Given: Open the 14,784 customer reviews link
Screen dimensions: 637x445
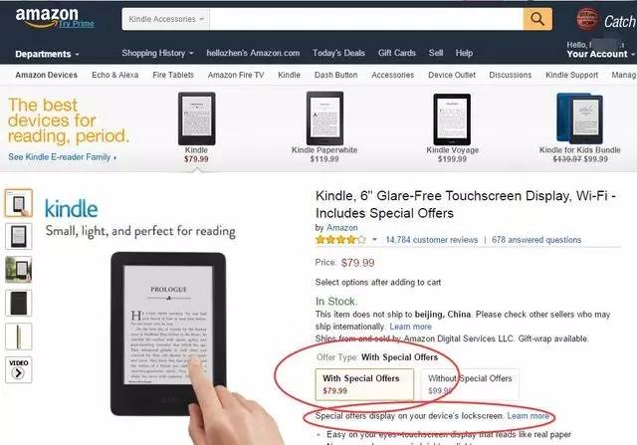Looking at the screenshot, I should pos(431,240).
